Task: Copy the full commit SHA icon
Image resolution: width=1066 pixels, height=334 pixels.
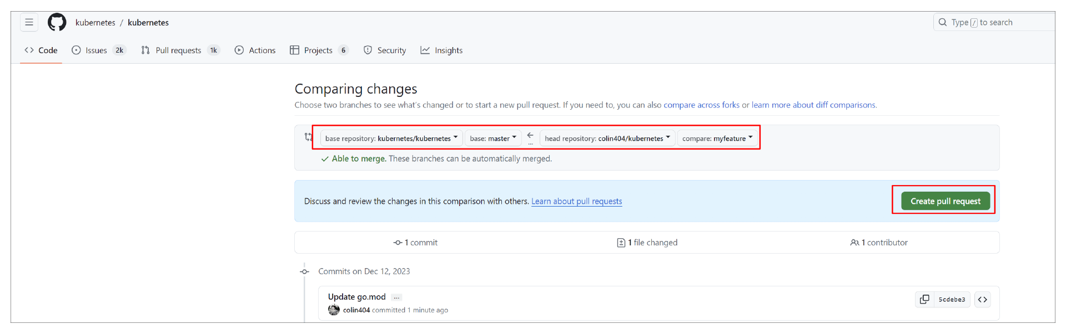Action: pyautogui.click(x=924, y=300)
